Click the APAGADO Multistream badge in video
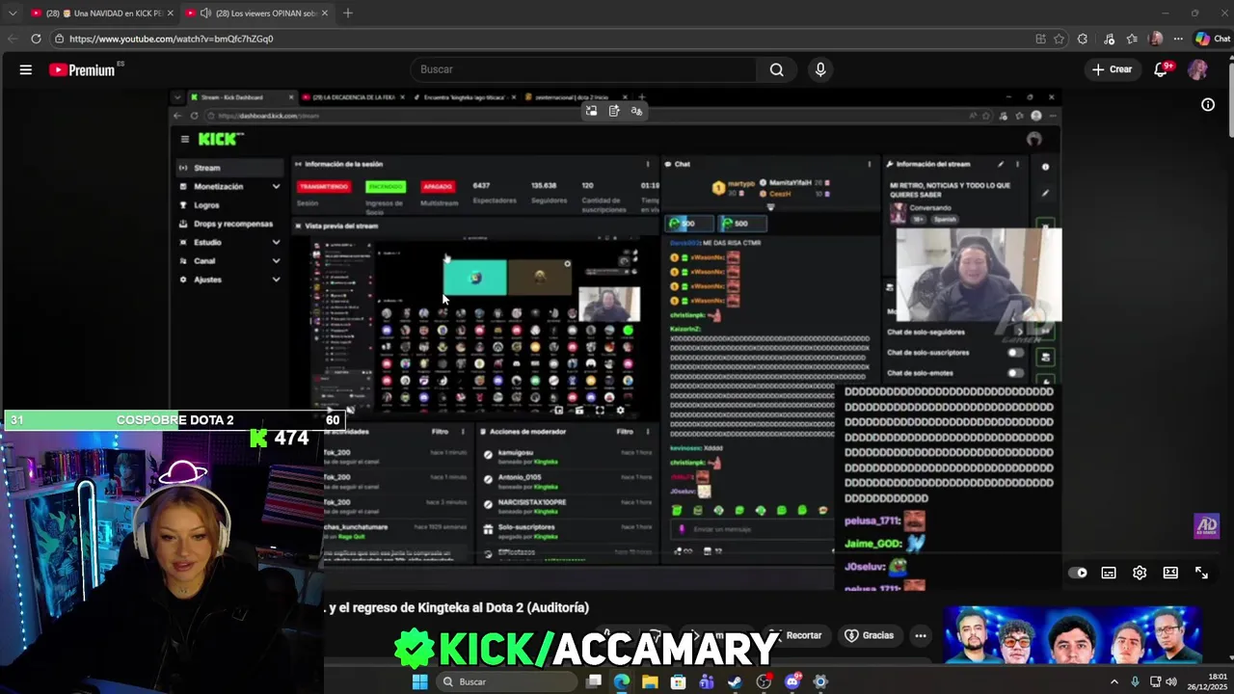The width and height of the screenshot is (1234, 694). tap(438, 186)
